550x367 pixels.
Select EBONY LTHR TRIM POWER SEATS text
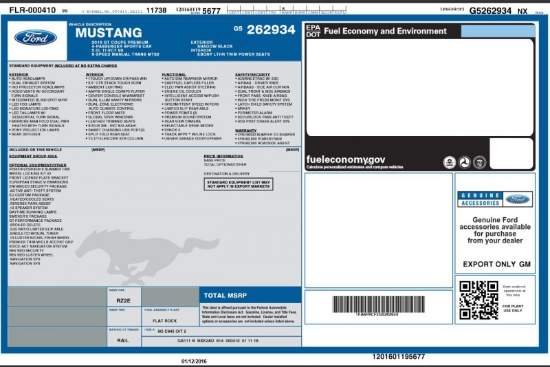coord(234,54)
